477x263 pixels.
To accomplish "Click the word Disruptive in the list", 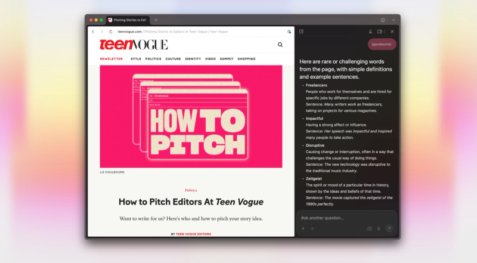I will pos(315,146).
